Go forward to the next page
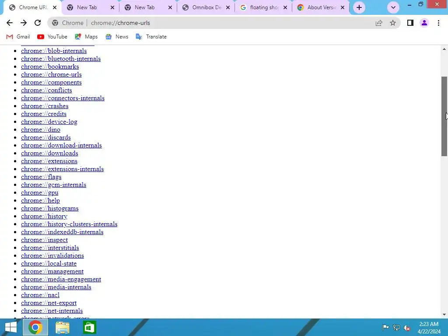The height and width of the screenshot is (336, 448). 24,23
